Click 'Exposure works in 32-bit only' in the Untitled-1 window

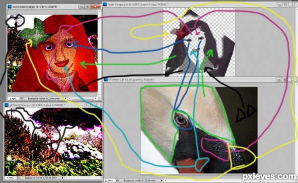pos(140,181)
